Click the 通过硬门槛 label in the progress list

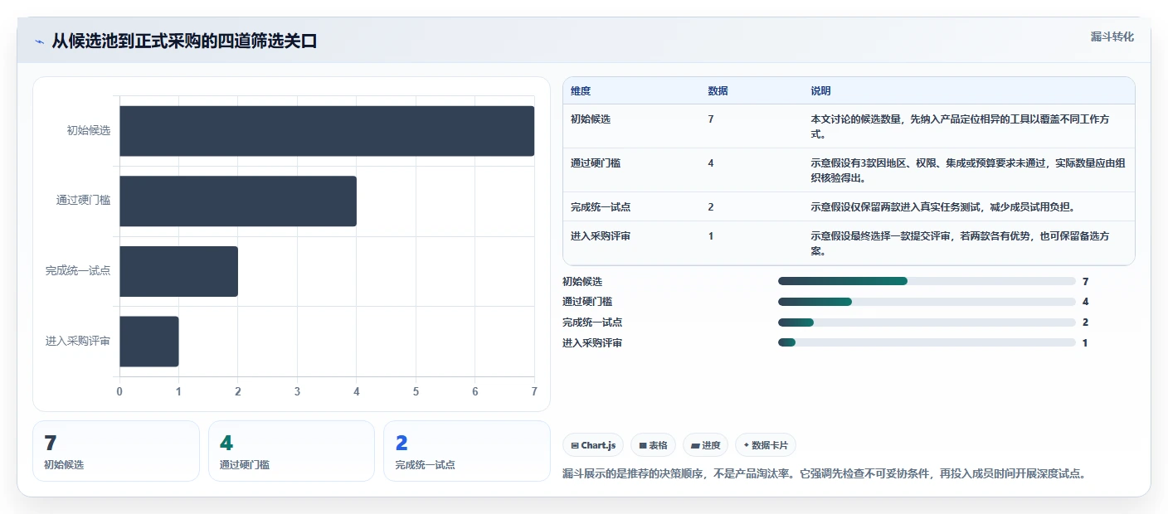pos(587,302)
